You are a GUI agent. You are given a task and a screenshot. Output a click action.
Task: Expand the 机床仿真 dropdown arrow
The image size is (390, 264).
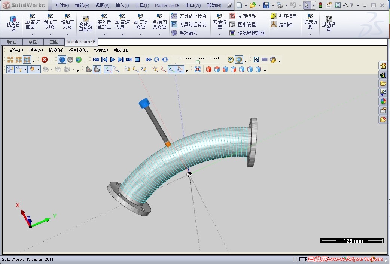310,34
